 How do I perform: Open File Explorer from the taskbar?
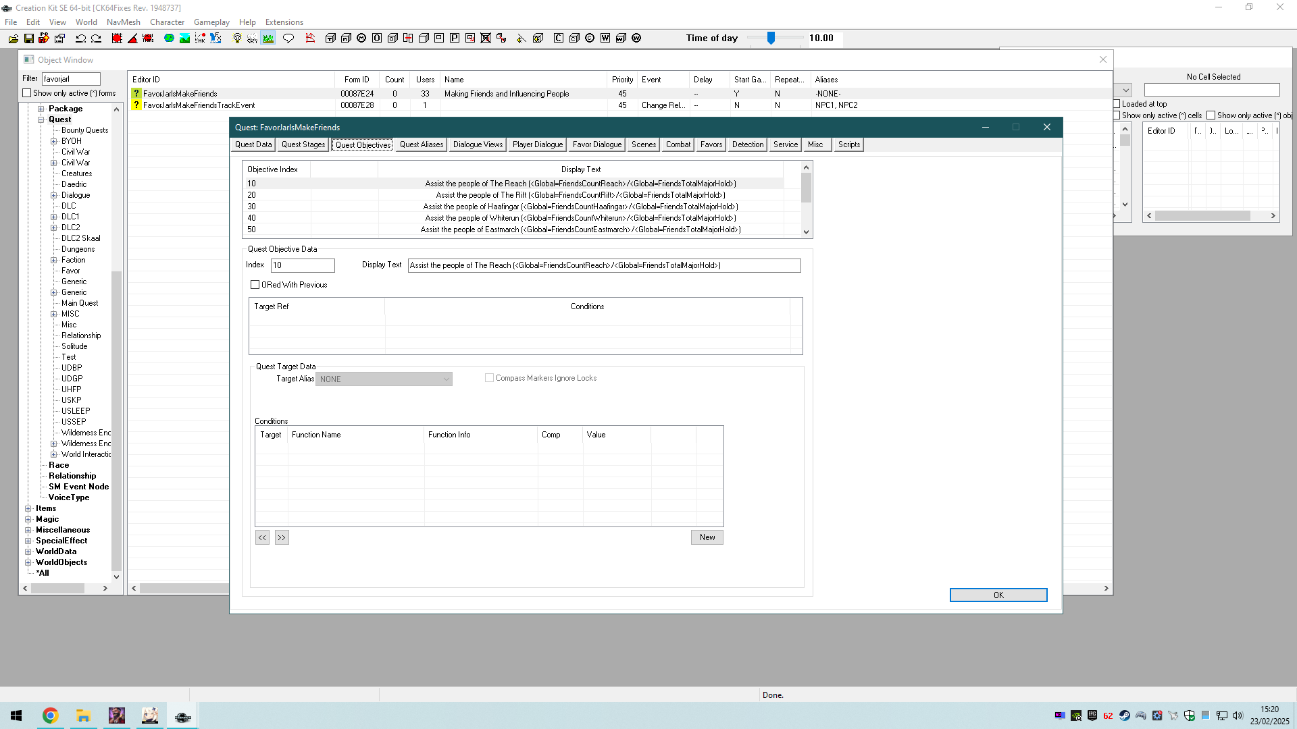tap(83, 715)
